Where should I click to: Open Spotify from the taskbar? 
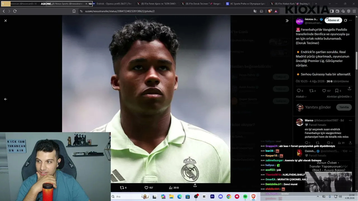pyautogui.click(x=245, y=197)
